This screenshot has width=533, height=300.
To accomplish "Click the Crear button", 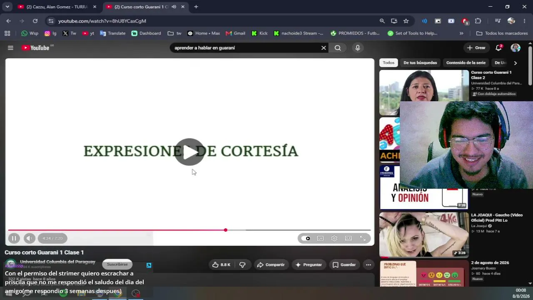I will tap(476, 48).
